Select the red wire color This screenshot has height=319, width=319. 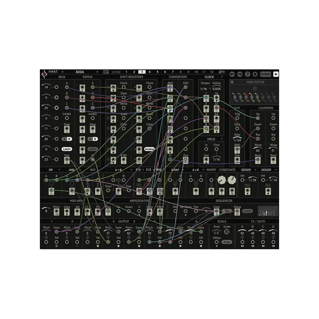tap(246, 97)
